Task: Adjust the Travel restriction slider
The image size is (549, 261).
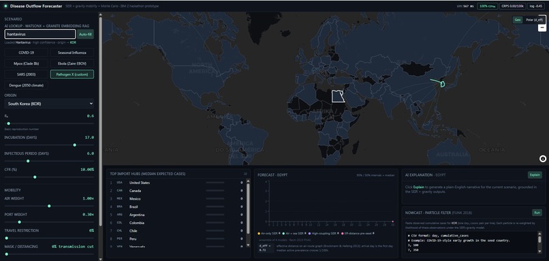Action: click(49, 238)
